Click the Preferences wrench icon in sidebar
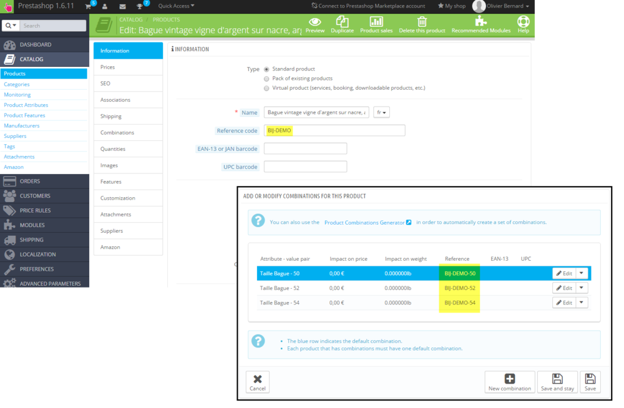The height and width of the screenshot is (408, 624). pyautogui.click(x=9, y=269)
